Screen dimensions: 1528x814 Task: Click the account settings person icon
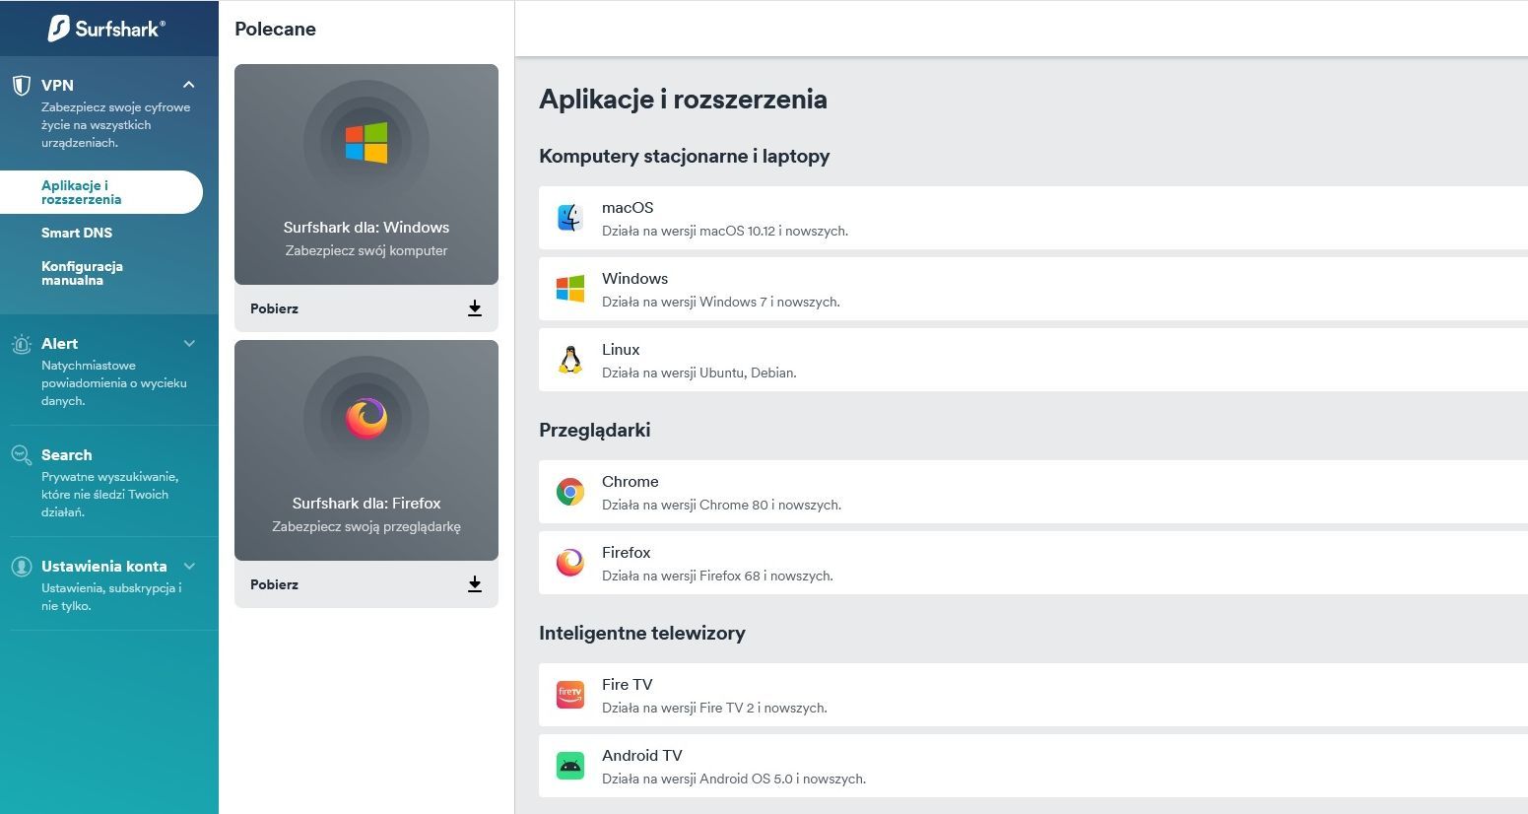pos(21,567)
